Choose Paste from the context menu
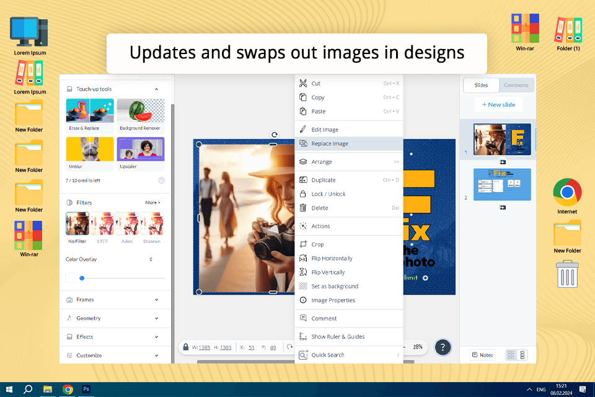This screenshot has width=595, height=397. tap(349, 112)
